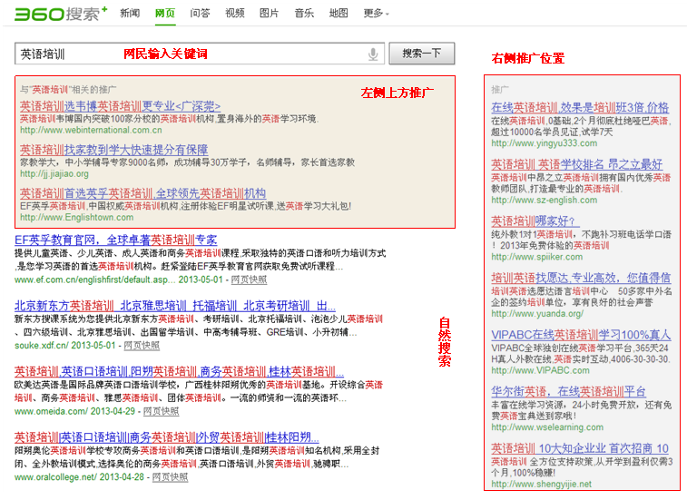Open 网页快照 for the oralcollege.net result
This screenshot has height=500, width=687.
click(x=170, y=476)
